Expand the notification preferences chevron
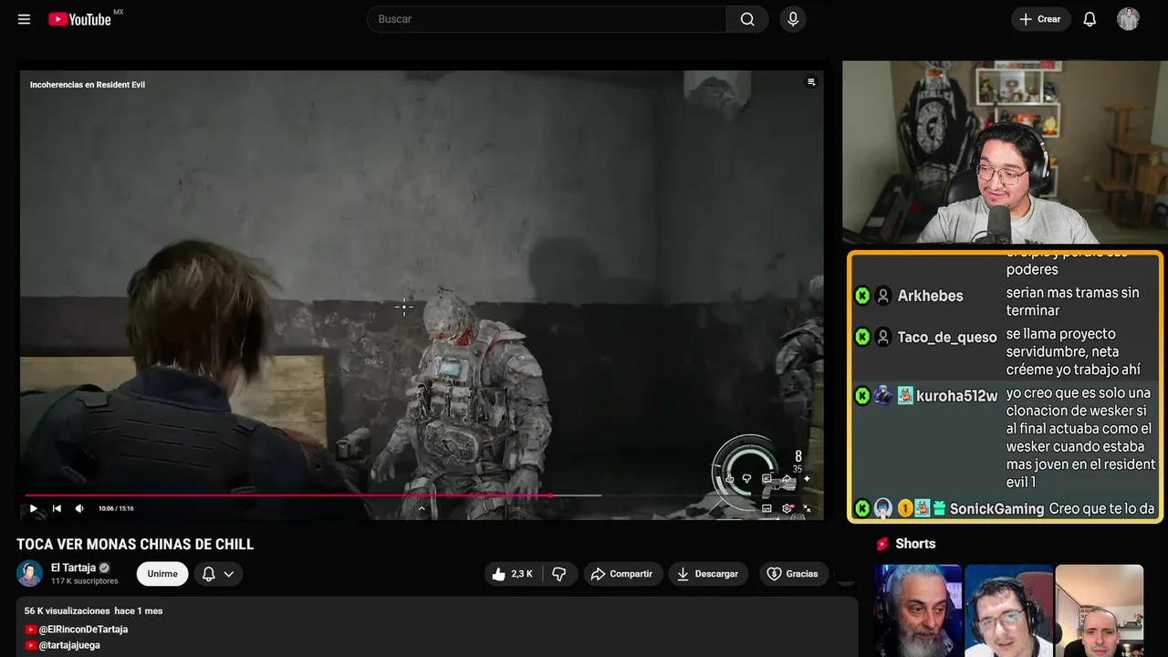This screenshot has height=657, width=1168. pyautogui.click(x=229, y=574)
